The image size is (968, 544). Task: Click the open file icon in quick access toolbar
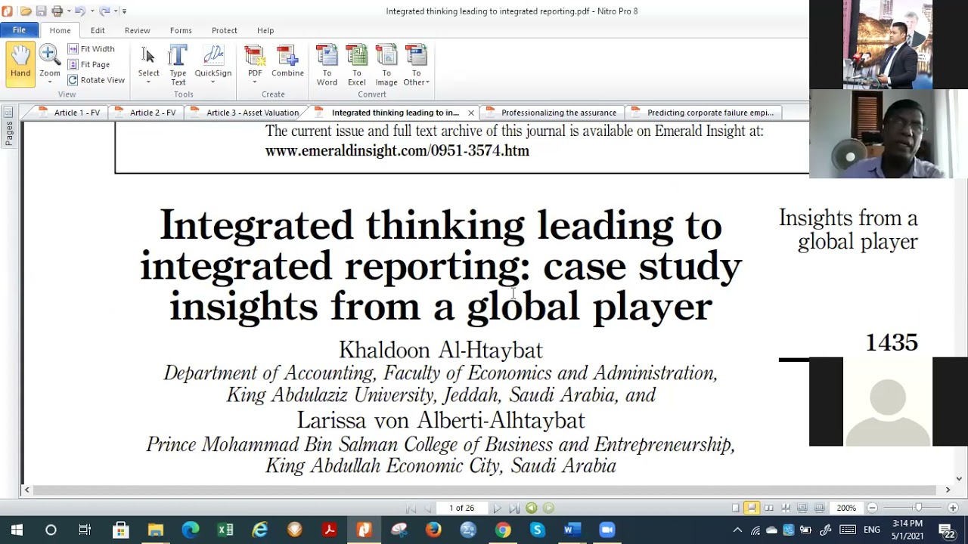coord(26,11)
